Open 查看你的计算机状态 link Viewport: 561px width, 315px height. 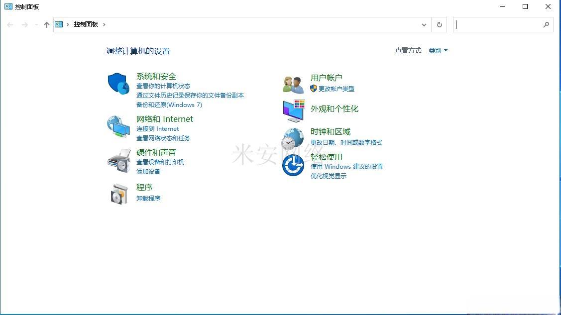point(163,86)
